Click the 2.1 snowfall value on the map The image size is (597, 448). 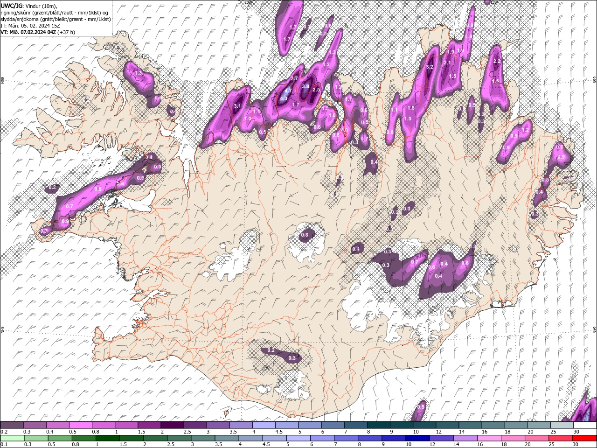tap(446, 63)
